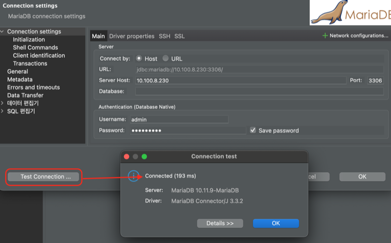Click the green plus Network configurations icon
The width and height of the screenshot is (391, 243).
(x=325, y=36)
